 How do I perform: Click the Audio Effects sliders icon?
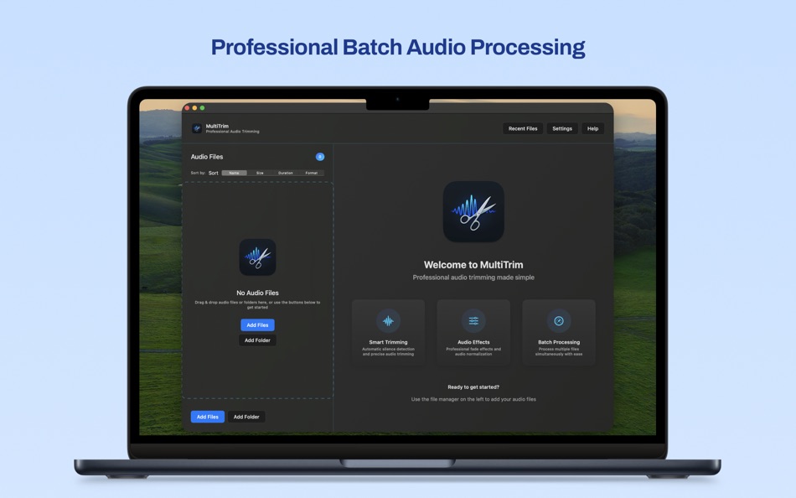pos(473,319)
